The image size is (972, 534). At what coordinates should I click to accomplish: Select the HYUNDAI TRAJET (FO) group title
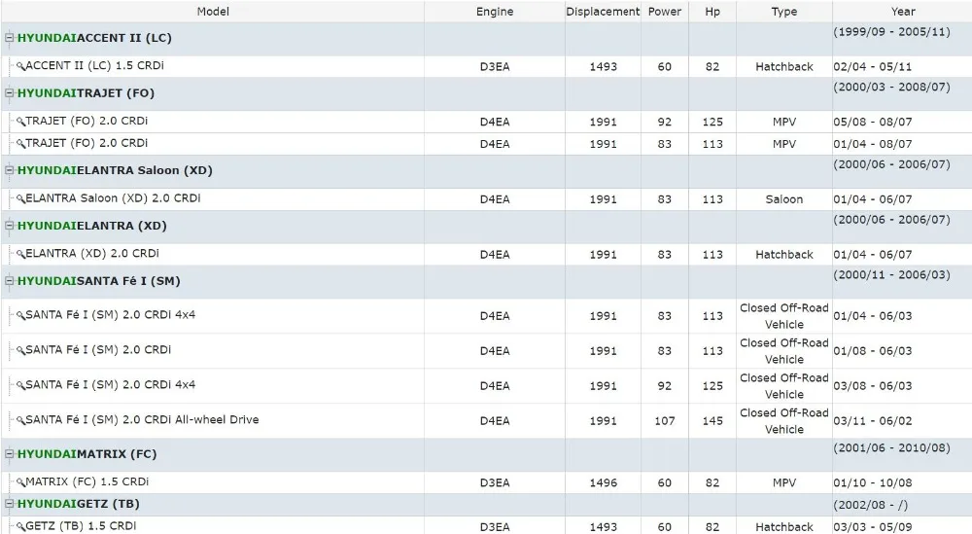tap(86, 93)
